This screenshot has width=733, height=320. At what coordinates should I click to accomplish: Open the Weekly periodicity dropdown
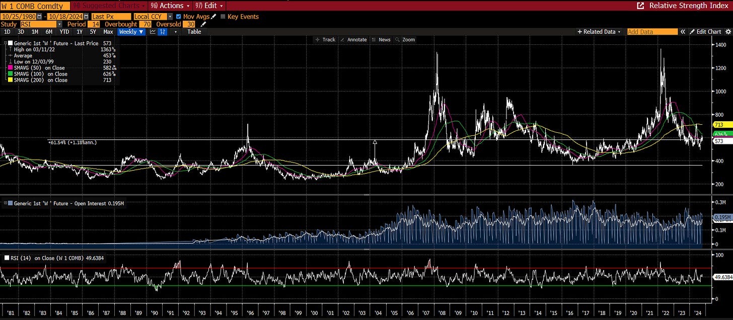[131, 32]
